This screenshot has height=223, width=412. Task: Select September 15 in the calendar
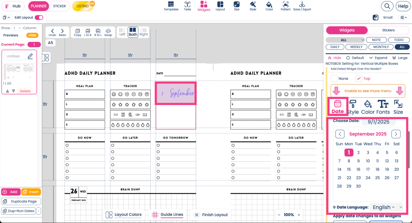[x=349, y=169]
